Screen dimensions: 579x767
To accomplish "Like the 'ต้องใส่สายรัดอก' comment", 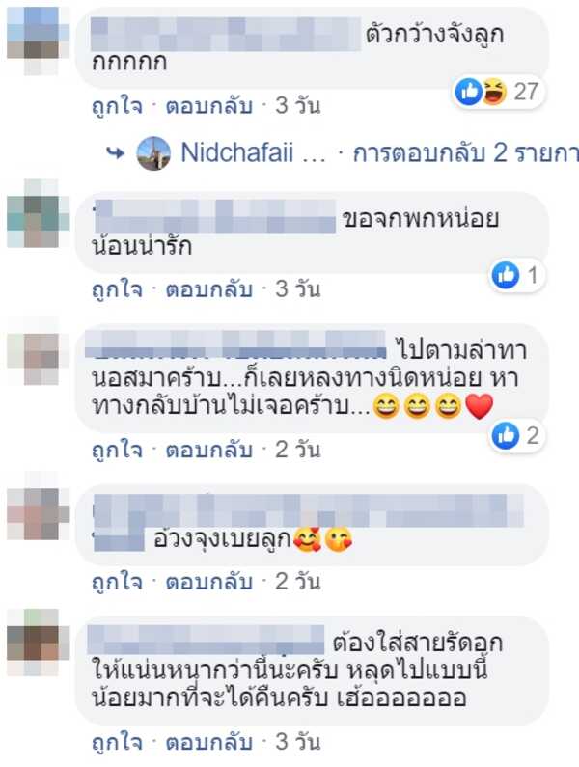I will click(117, 742).
